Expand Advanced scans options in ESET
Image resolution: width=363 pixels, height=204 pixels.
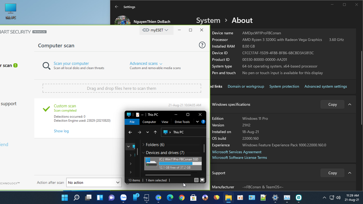pyautogui.click(x=146, y=63)
